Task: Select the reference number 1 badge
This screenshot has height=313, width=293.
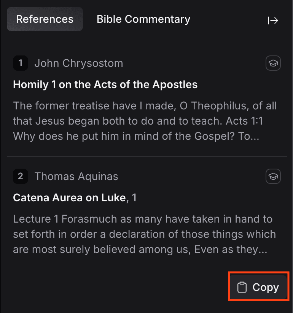Action: 21,63
